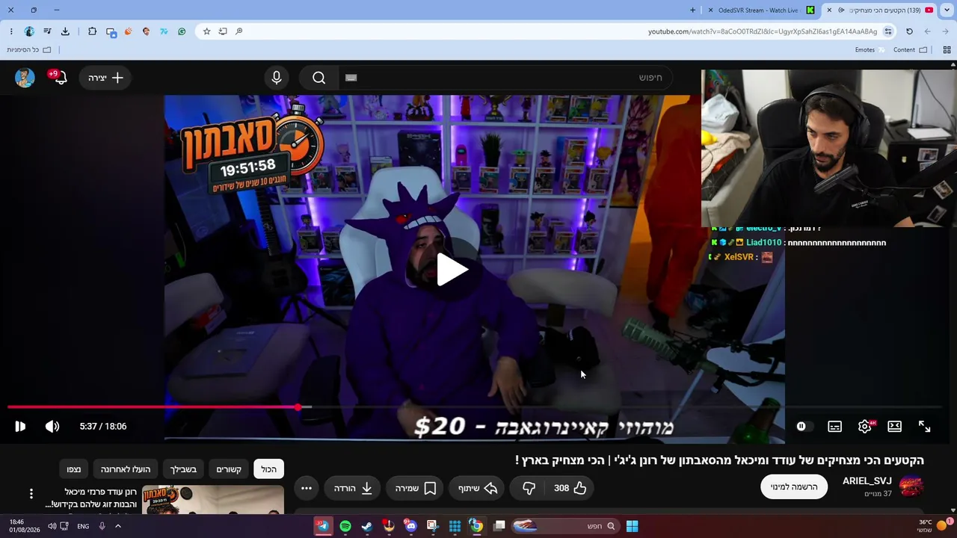
Task: Open the Emotes bookmark
Action: [870, 50]
